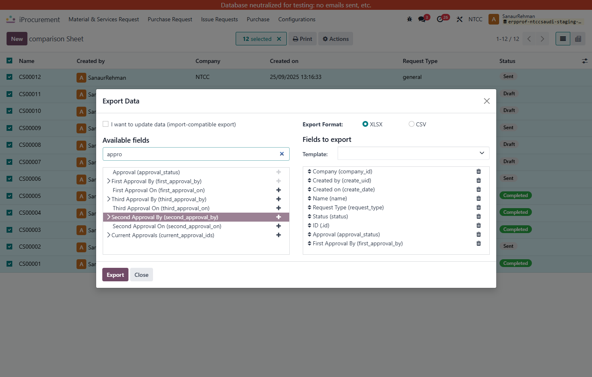Viewport: 592px width, 377px height.
Task: Click the Close button in dialog
Action: point(142,275)
